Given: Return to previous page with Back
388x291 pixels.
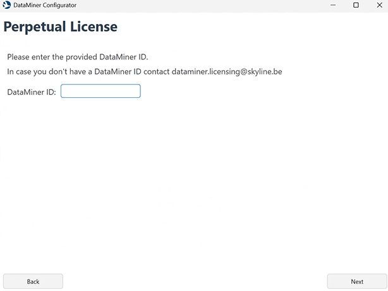Looking at the screenshot, I should pyautogui.click(x=33, y=282).
